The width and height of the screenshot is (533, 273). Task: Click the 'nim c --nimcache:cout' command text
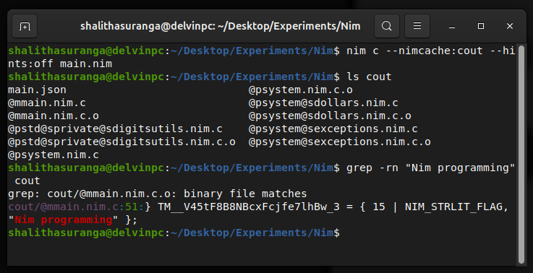tap(414, 51)
